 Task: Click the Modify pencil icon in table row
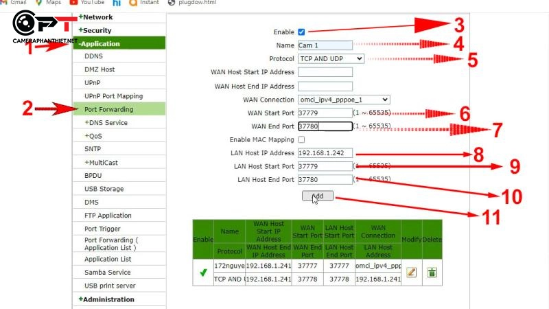click(x=411, y=272)
